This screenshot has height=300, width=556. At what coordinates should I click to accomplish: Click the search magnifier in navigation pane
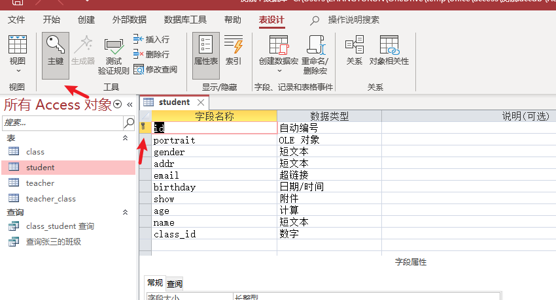point(129,123)
